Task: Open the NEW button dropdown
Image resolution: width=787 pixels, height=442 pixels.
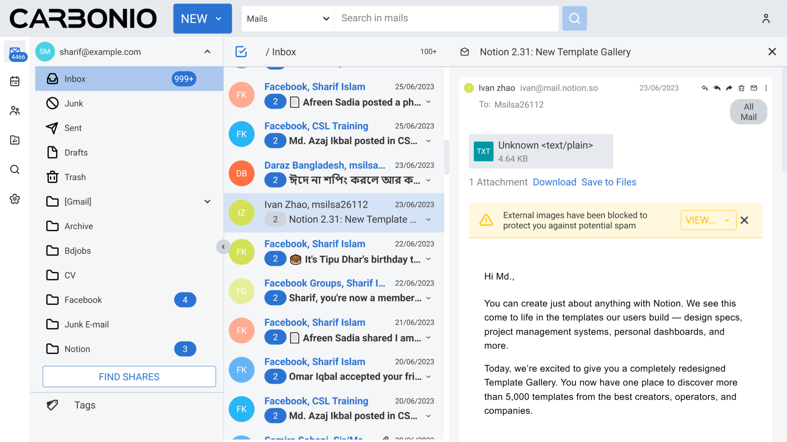Action: coord(202,18)
